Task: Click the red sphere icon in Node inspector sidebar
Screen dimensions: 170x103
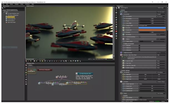Action: point(116,31)
